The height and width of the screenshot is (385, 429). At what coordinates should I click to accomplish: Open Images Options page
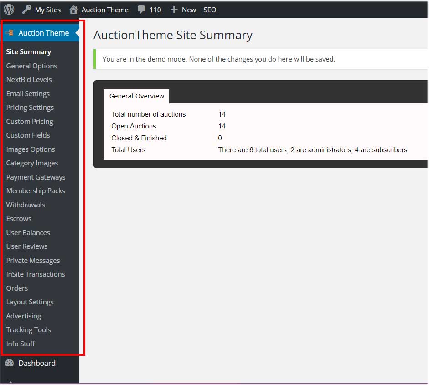tap(31, 149)
